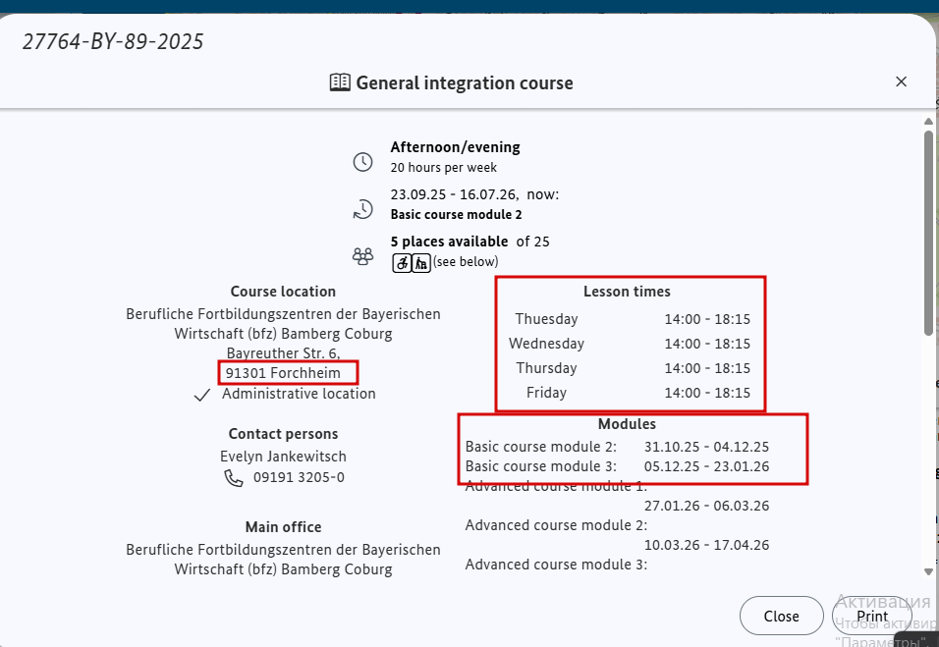Image resolution: width=939 pixels, height=647 pixels.
Task: Click the group icon beside places available
Action: pos(362,257)
